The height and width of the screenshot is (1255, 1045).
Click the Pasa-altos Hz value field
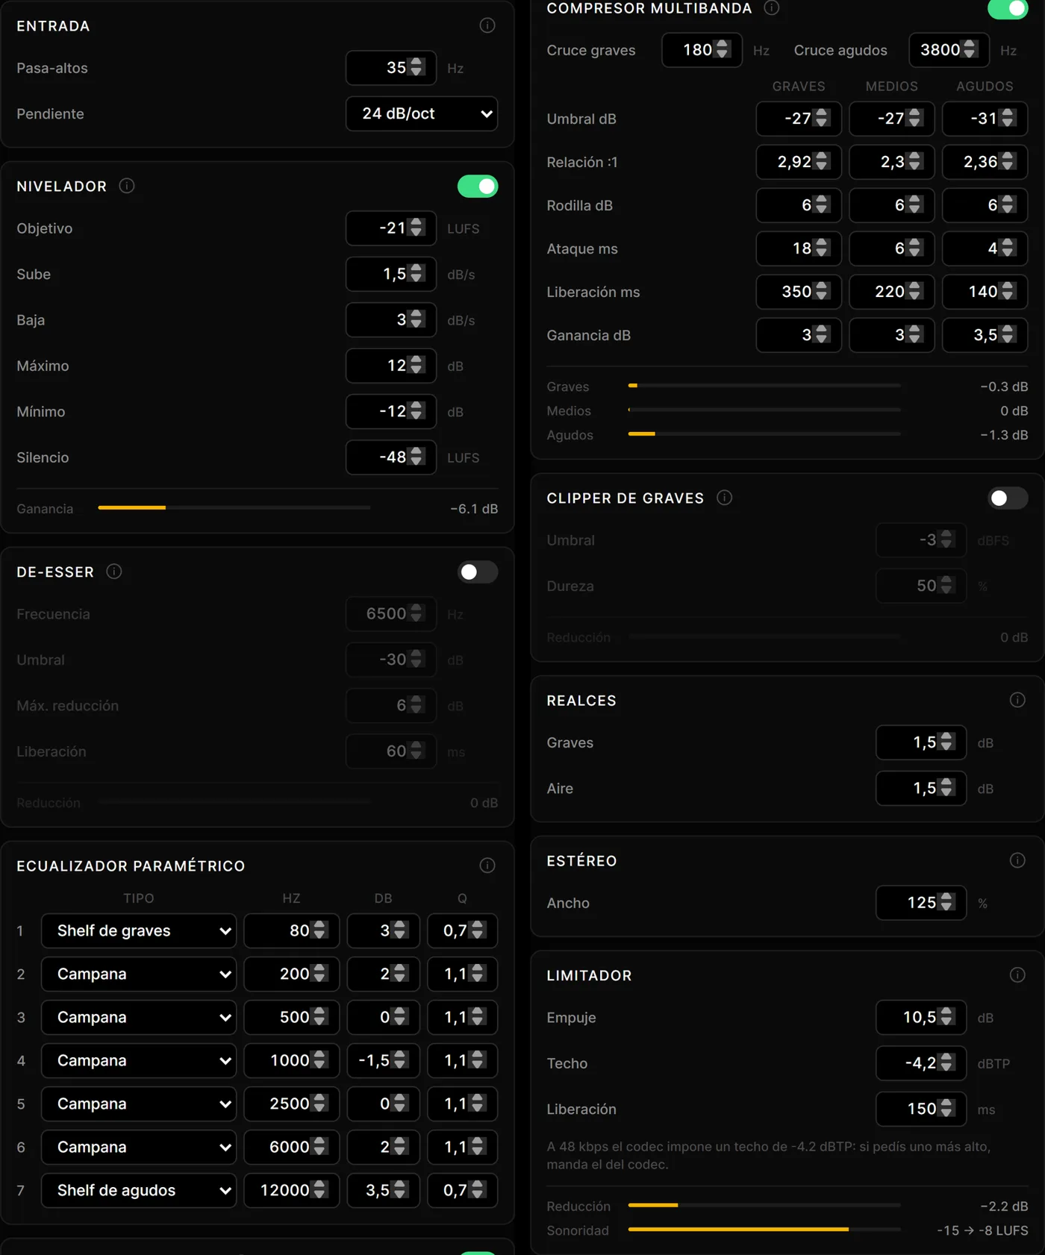click(391, 68)
